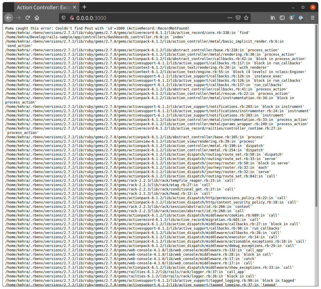Click the show_exceptions.rb:33 line
The height and width of the screenshot is (289, 321).
[150, 268]
